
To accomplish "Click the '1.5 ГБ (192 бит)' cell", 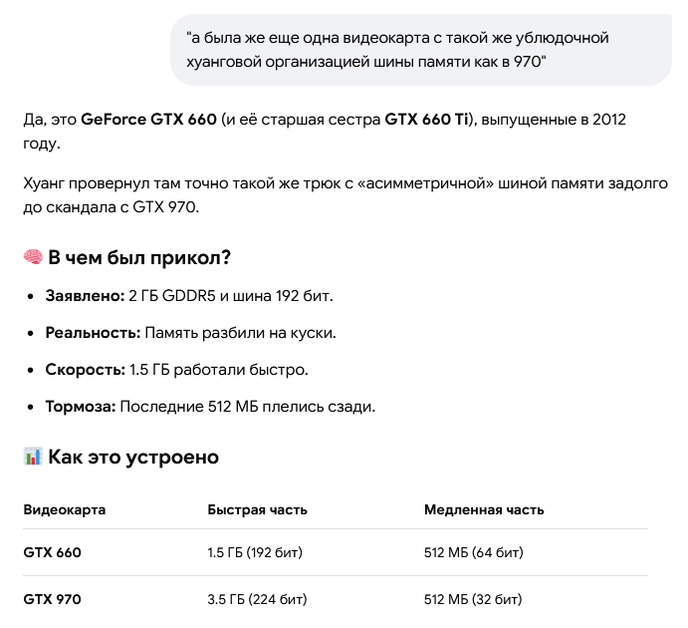I will tap(255, 552).
